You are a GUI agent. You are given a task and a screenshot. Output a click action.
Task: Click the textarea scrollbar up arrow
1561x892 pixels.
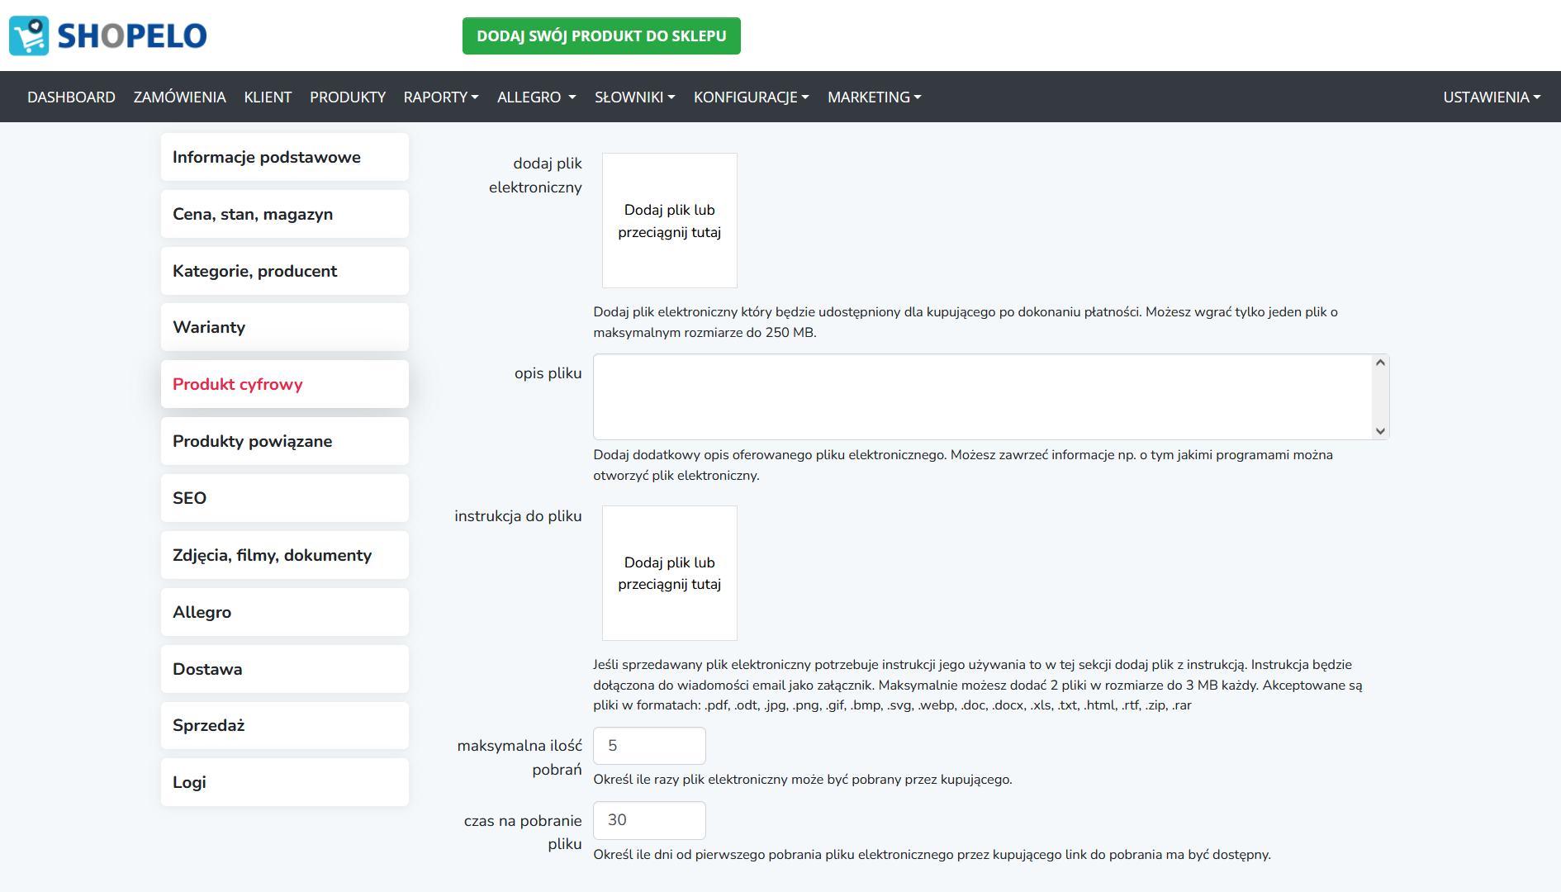[x=1380, y=363]
